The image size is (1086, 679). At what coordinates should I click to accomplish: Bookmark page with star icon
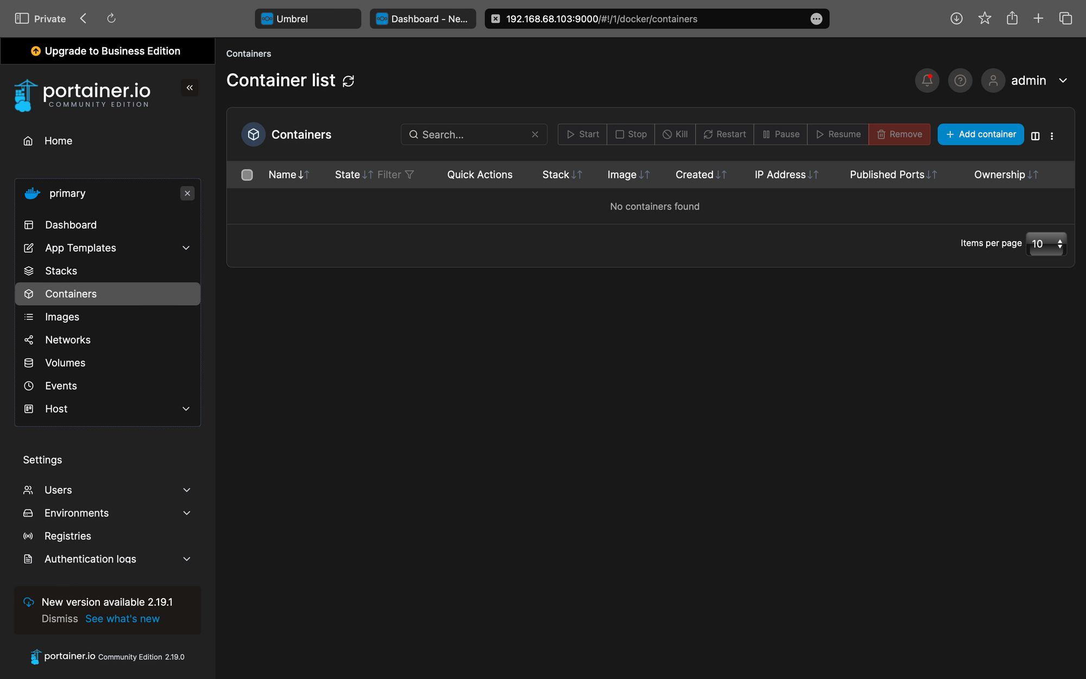click(984, 18)
